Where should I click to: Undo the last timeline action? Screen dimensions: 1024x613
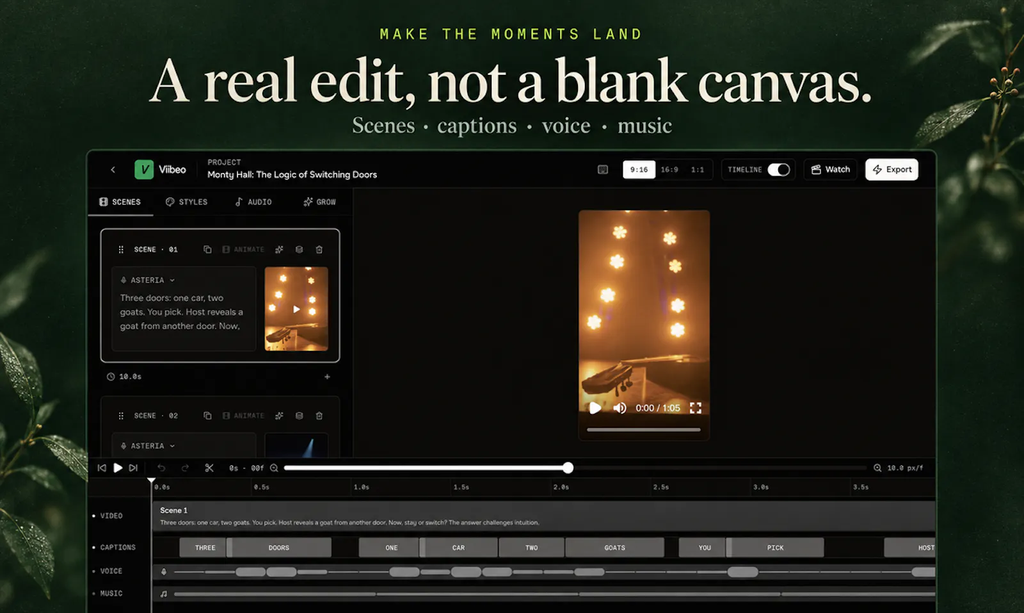pyautogui.click(x=161, y=468)
